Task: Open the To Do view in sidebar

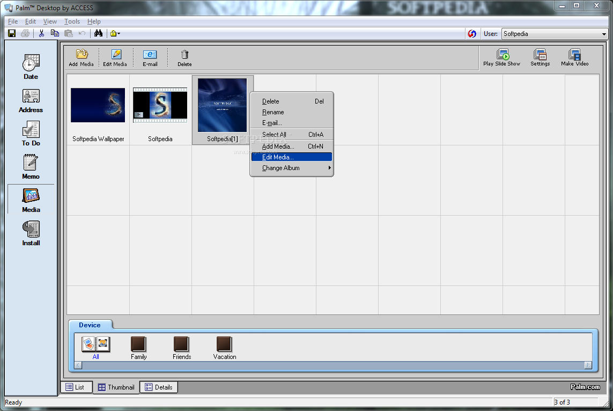Action: (x=31, y=134)
